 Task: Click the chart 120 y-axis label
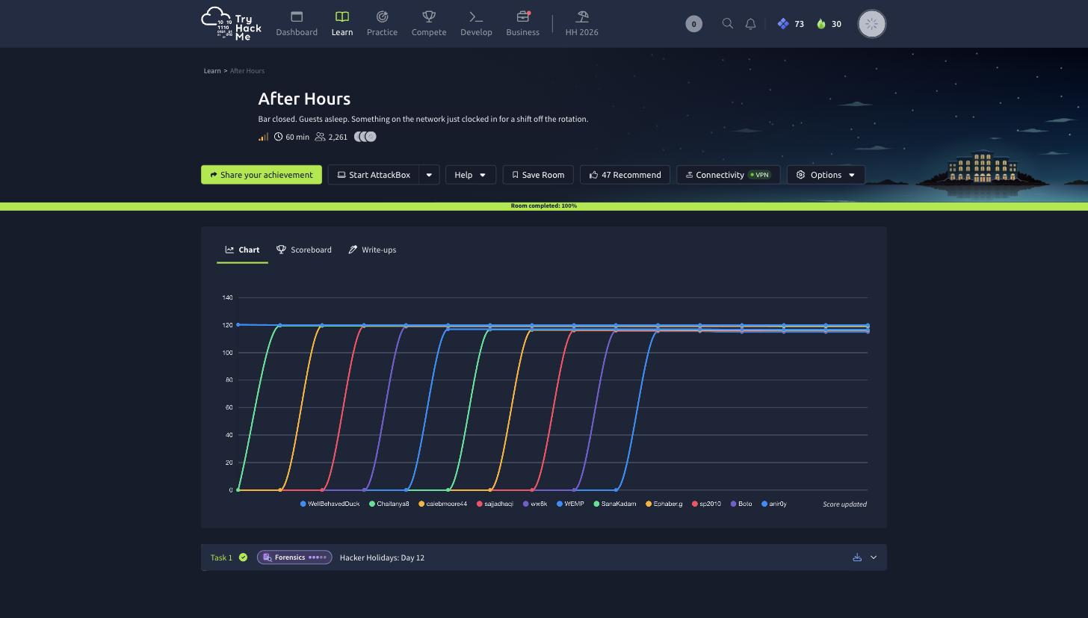(227, 325)
